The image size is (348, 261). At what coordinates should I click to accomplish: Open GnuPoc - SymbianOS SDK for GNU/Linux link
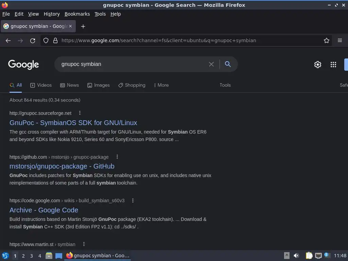[x=73, y=123]
